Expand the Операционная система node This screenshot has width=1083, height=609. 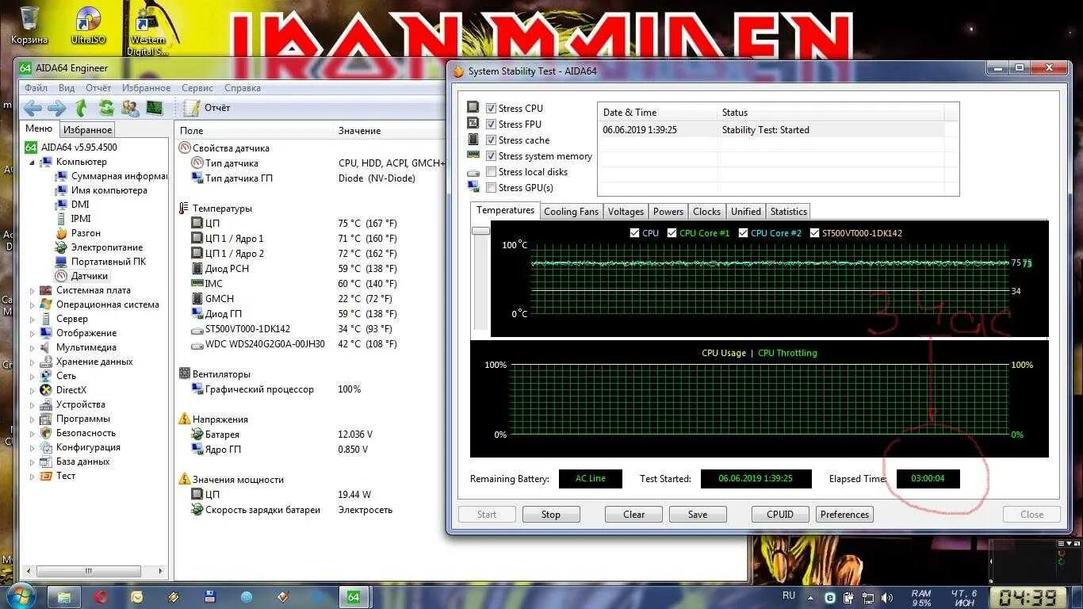click(x=33, y=304)
